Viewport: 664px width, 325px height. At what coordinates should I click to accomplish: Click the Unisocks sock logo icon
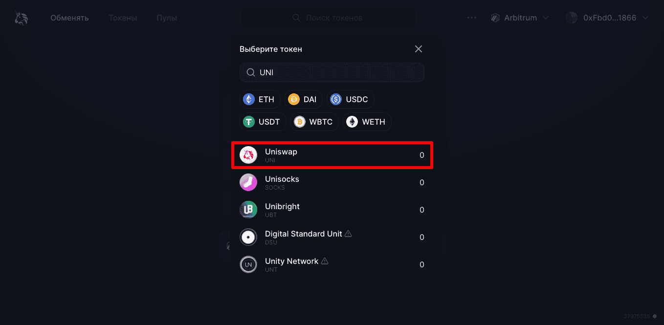click(248, 182)
